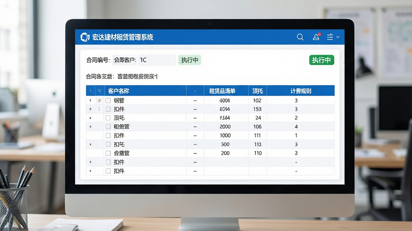Click the cell showing 106
The width and height of the screenshot is (412, 231).
257,127
